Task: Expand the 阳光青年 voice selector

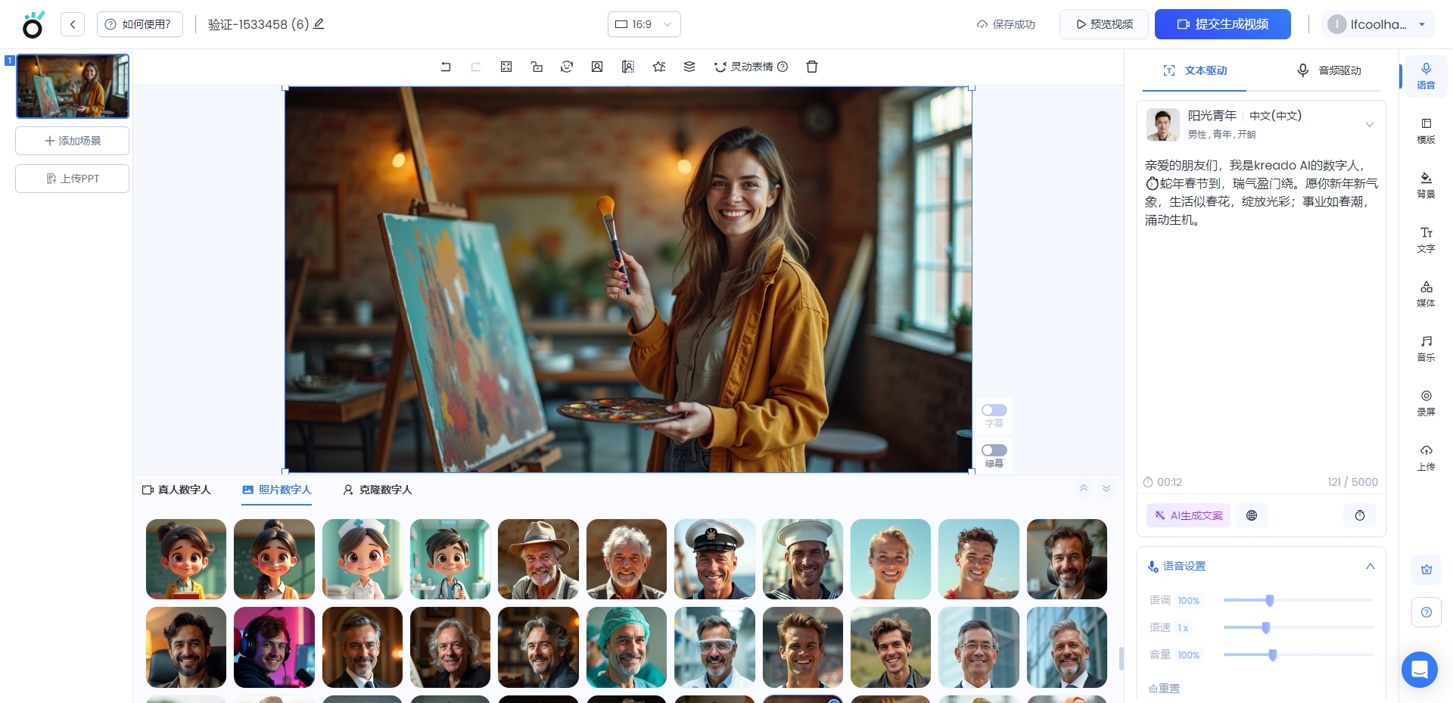Action: click(1369, 125)
